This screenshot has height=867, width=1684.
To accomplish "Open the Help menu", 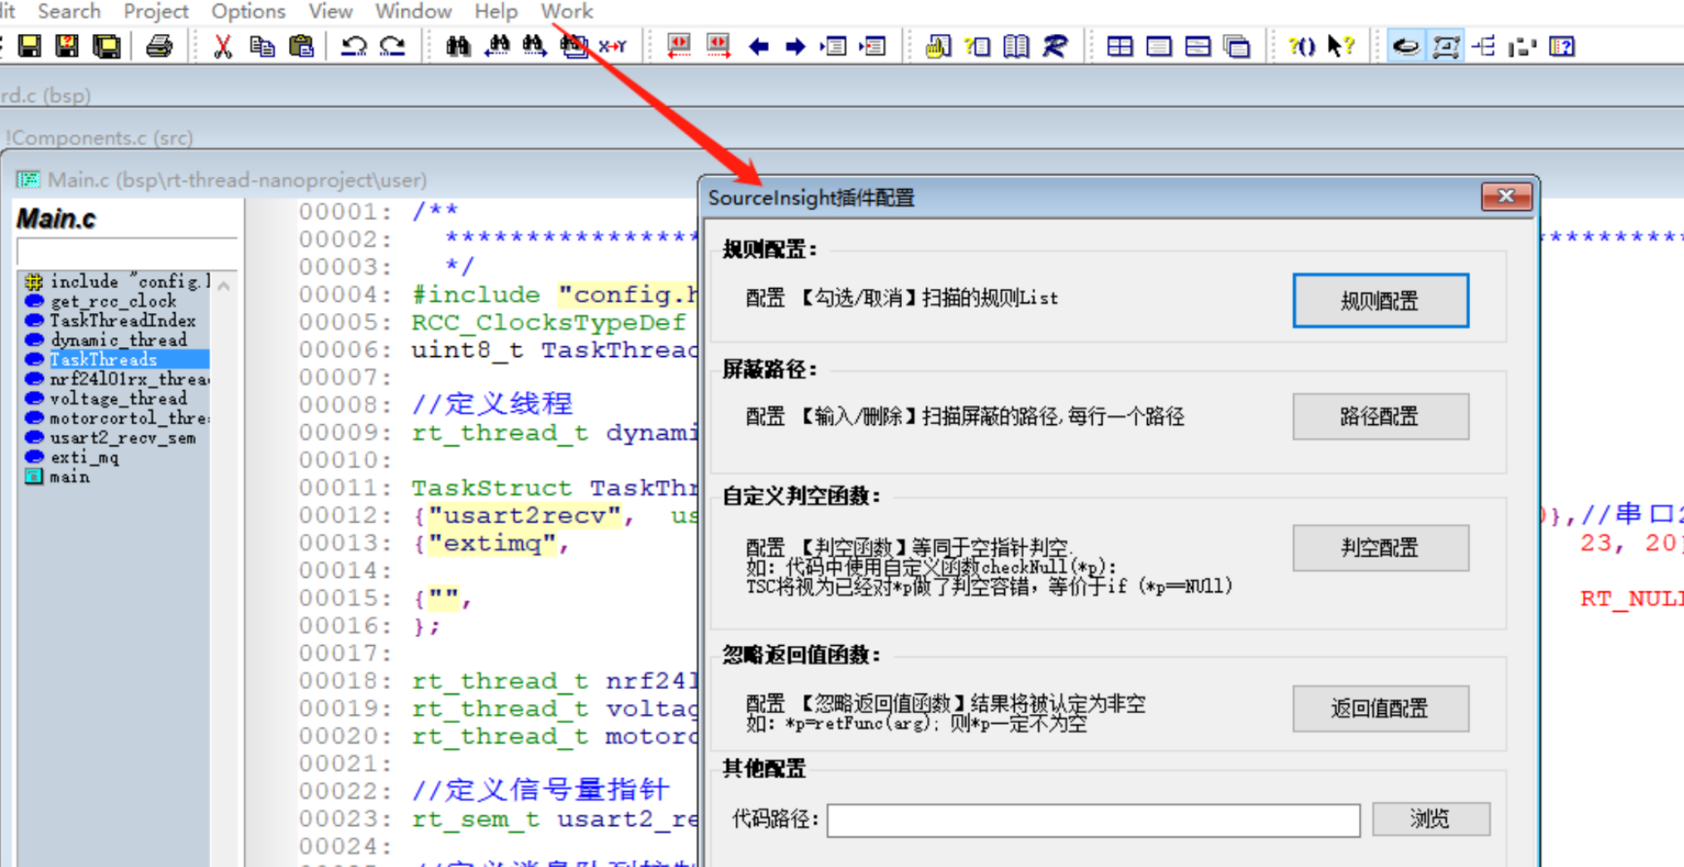I will pyautogui.click(x=496, y=12).
